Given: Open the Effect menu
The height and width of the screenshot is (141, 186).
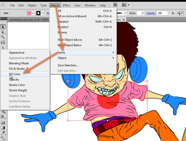Looking at the screenshot, I should tap(66, 5).
